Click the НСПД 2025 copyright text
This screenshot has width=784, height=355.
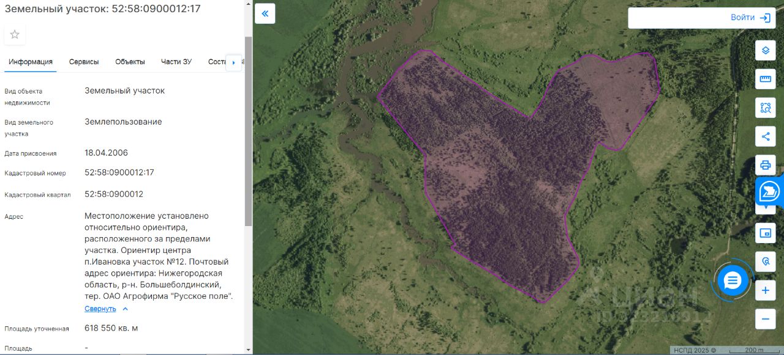pos(695,350)
